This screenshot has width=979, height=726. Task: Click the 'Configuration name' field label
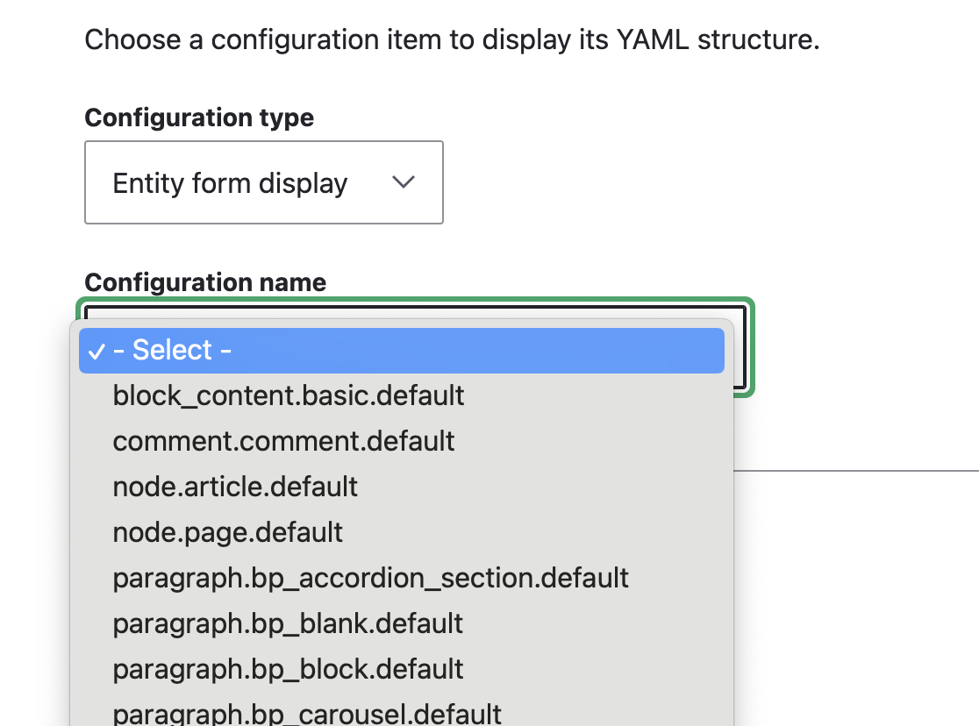205,282
